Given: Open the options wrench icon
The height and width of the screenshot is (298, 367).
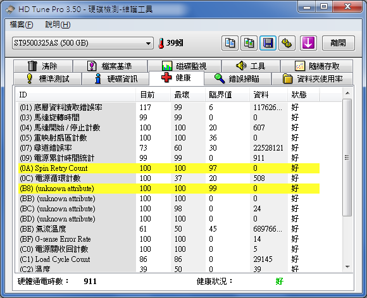Looking at the screenshot, I should (x=287, y=43).
